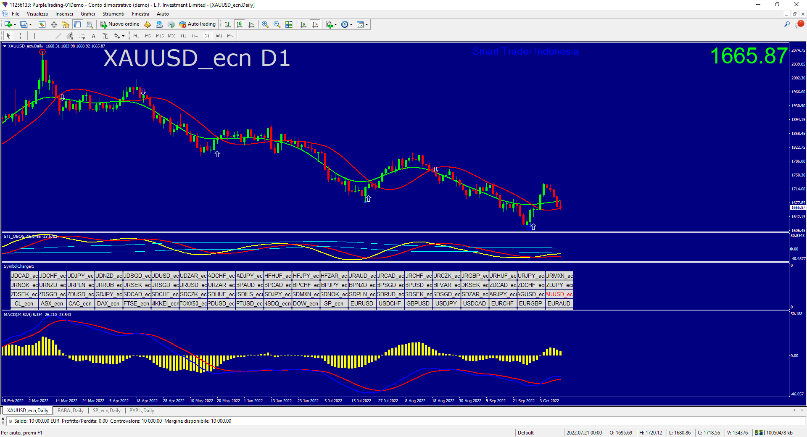
Task: Toggle the Market Watch window
Action: pyautogui.click(x=42, y=24)
